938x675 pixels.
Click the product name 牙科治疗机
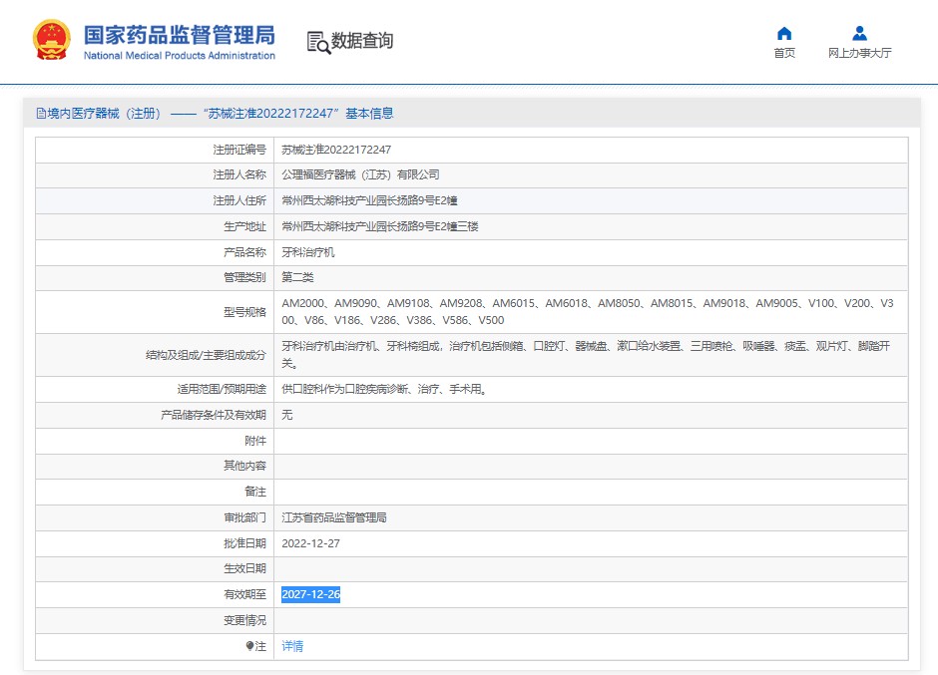308,252
